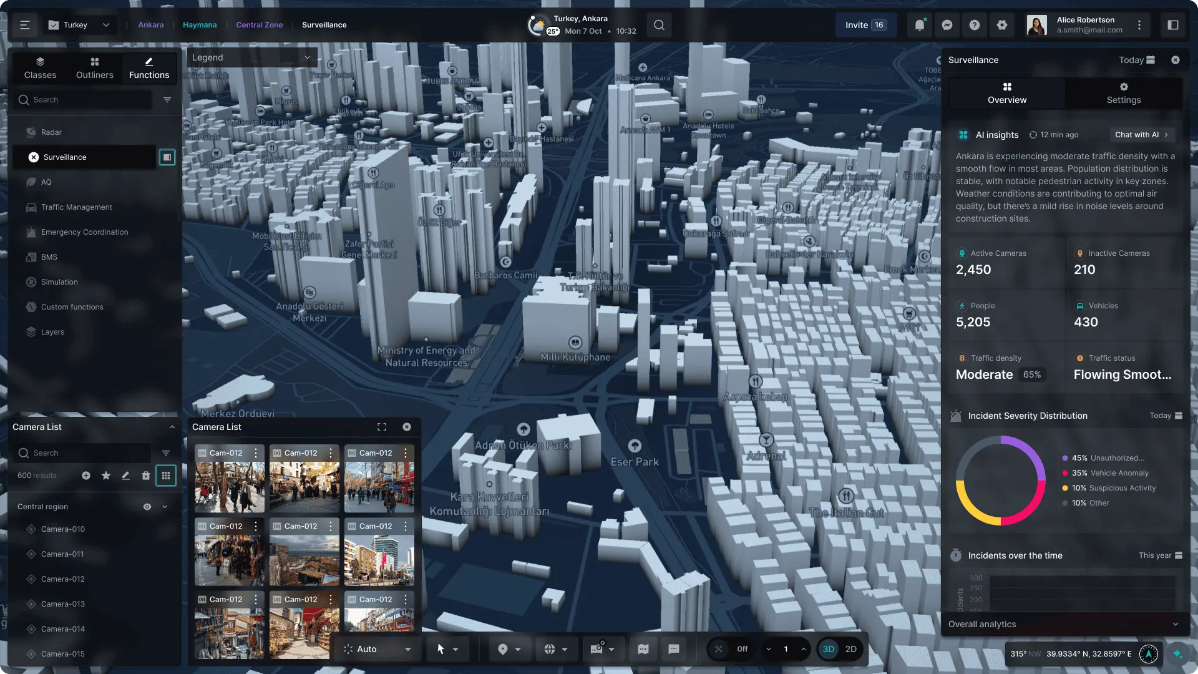Click the comment bubble icon in bottom toolbar
Image resolution: width=1198 pixels, height=674 pixels.
click(674, 649)
